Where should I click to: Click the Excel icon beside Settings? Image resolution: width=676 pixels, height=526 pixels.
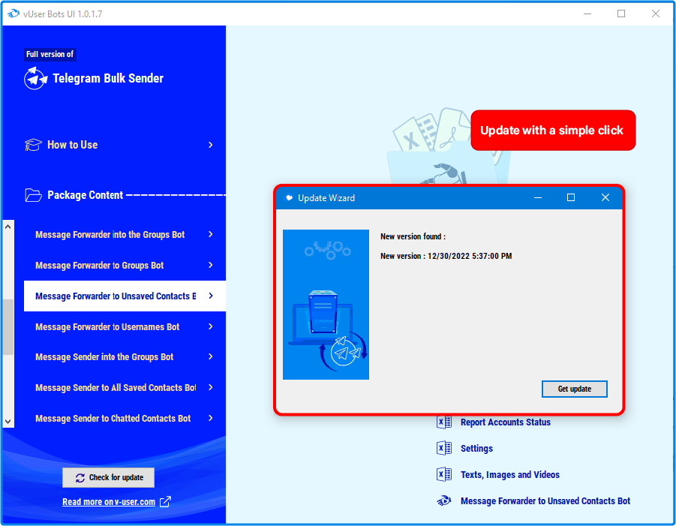(444, 449)
